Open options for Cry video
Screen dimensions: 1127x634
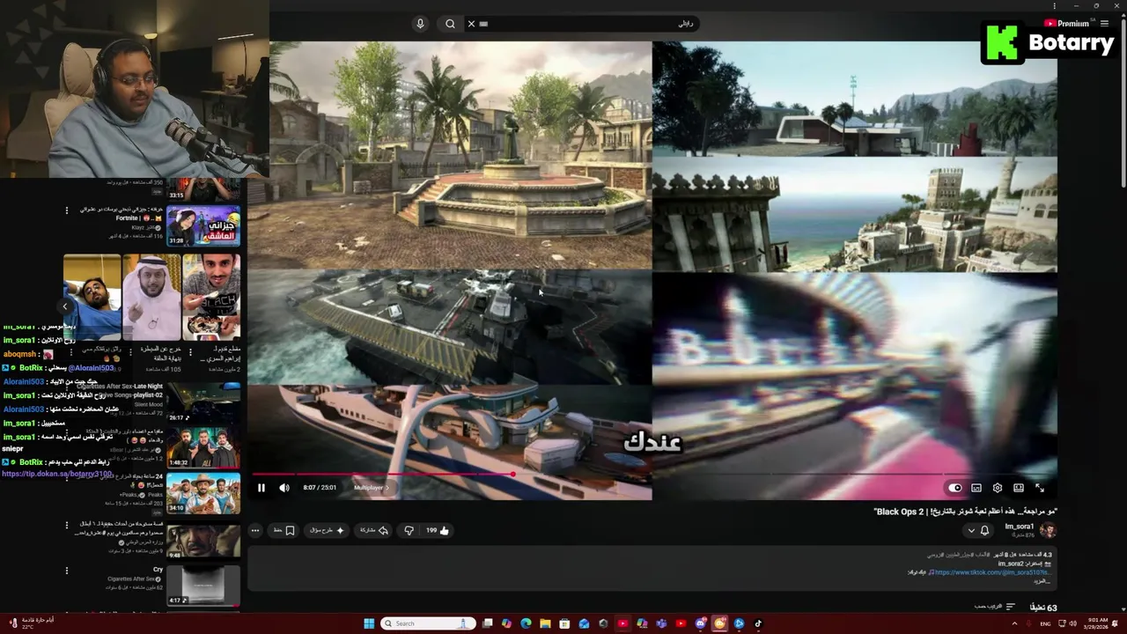point(66,571)
